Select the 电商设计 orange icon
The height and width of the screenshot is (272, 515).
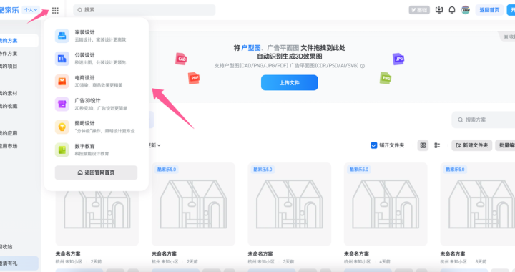click(62, 82)
